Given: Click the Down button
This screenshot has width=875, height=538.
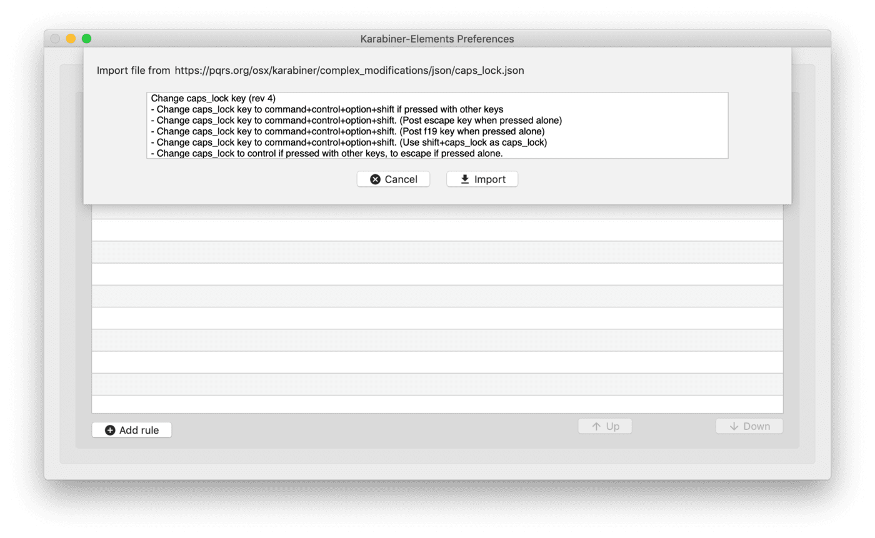Looking at the screenshot, I should 749,426.
